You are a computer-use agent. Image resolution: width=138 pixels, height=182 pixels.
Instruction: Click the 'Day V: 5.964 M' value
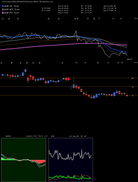click(x=110, y=10)
